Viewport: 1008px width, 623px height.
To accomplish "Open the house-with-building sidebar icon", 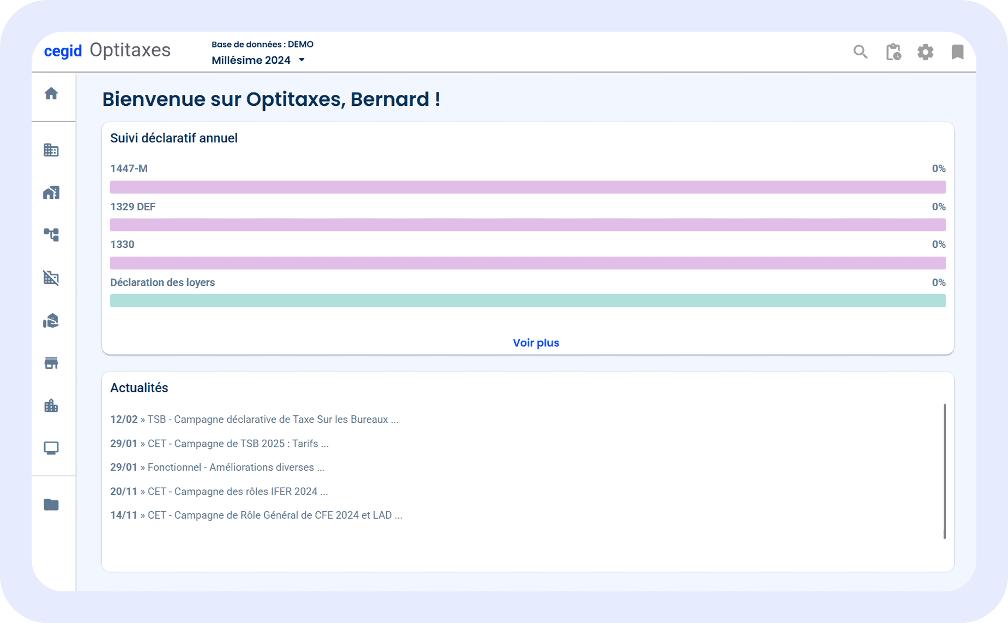I will pyautogui.click(x=51, y=192).
